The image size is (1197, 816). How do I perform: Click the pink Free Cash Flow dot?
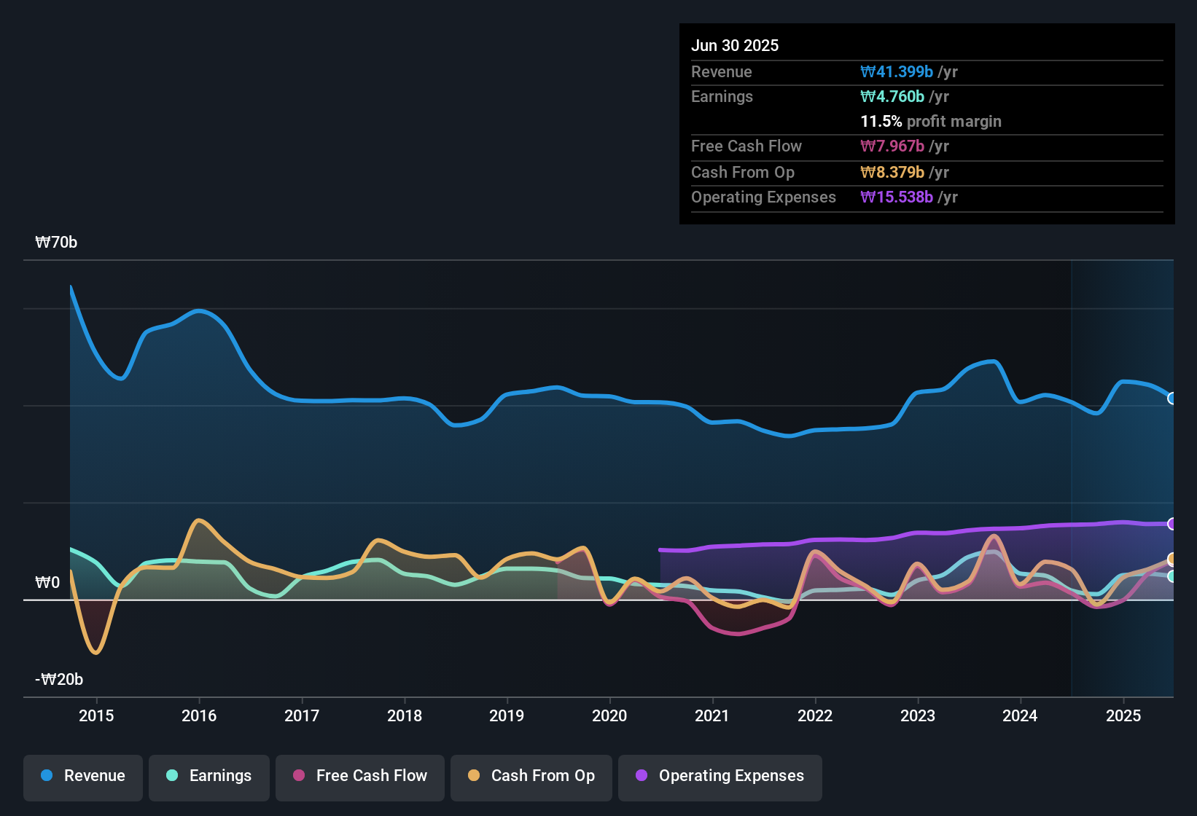(299, 776)
